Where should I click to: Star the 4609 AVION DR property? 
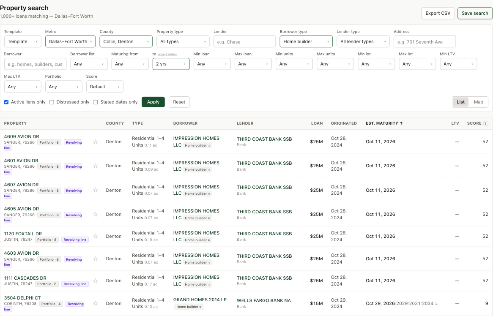95,142
